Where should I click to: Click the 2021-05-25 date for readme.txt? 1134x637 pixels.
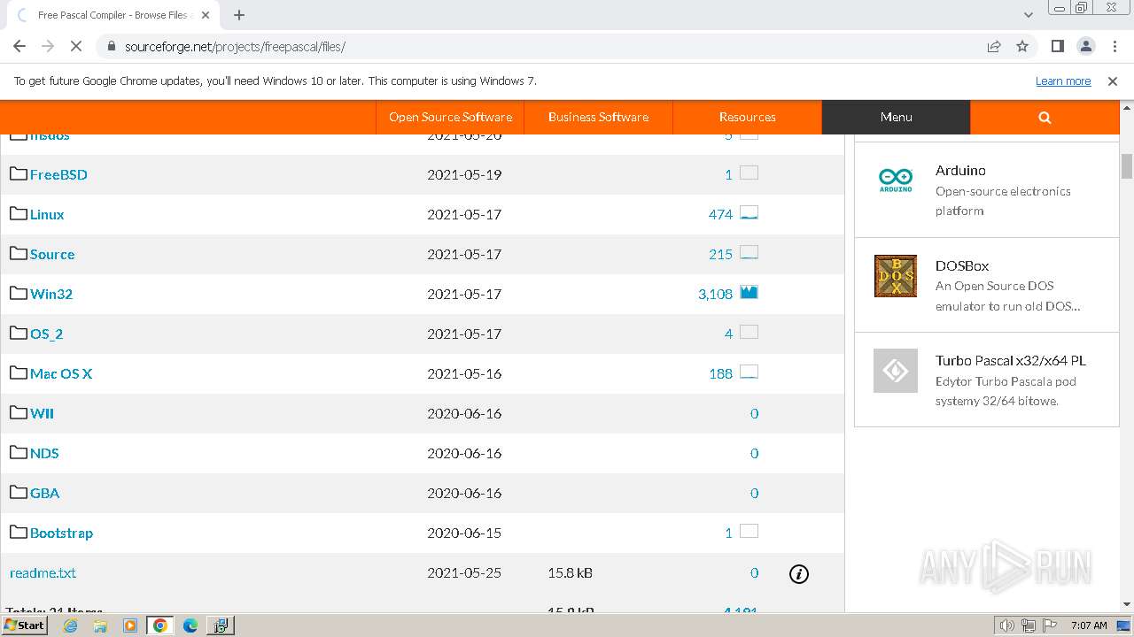[x=464, y=572]
